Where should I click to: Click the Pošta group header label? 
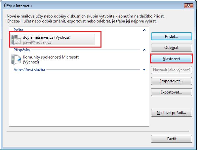(x=18, y=30)
